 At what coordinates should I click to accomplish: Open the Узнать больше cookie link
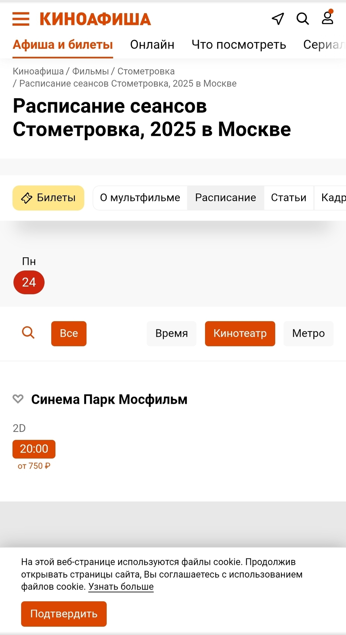point(121,586)
